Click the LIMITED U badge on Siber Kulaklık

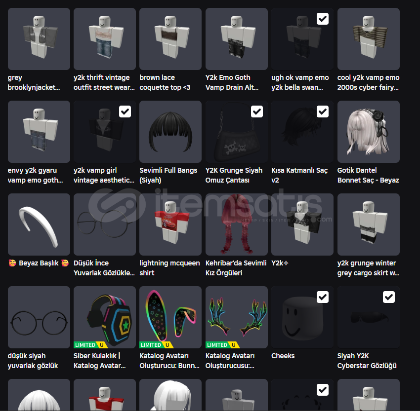[90, 345]
